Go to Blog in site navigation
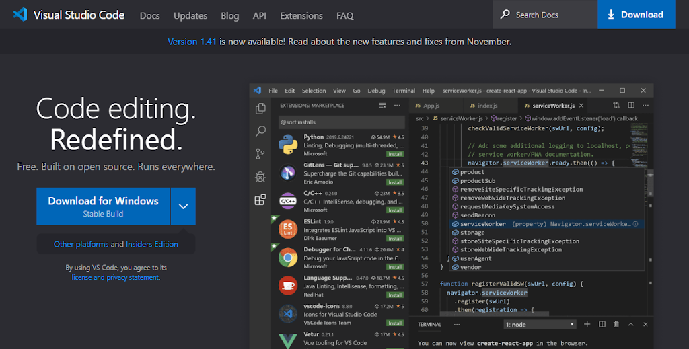This screenshot has height=349, width=689. (x=230, y=16)
